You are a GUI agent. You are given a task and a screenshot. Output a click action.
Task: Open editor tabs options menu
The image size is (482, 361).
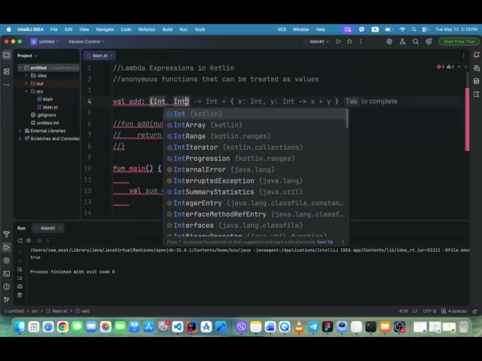464,56
